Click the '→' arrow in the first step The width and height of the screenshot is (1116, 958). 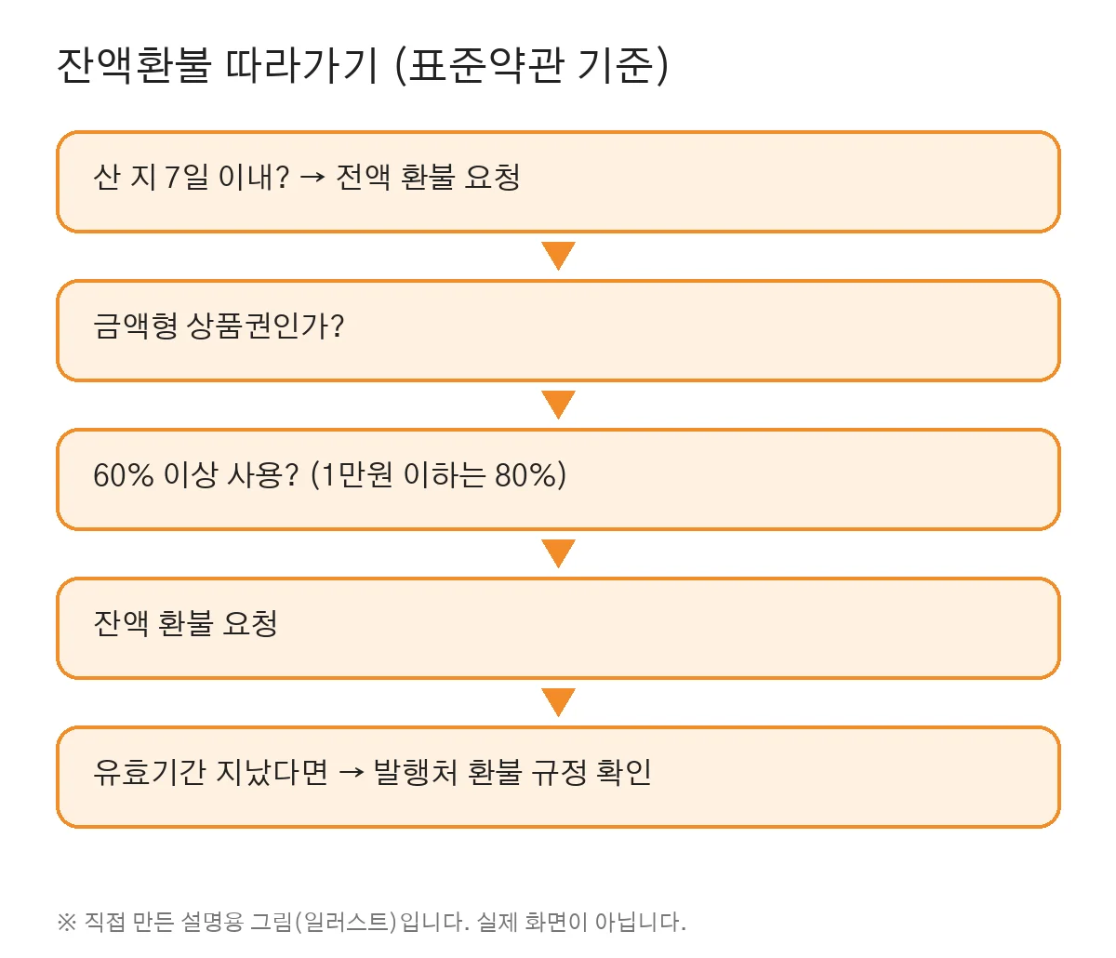312,178
